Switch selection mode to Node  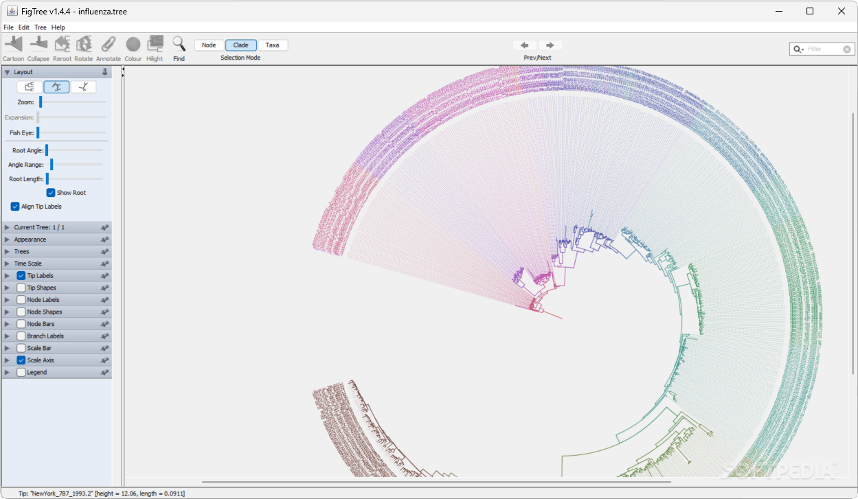pos(209,45)
